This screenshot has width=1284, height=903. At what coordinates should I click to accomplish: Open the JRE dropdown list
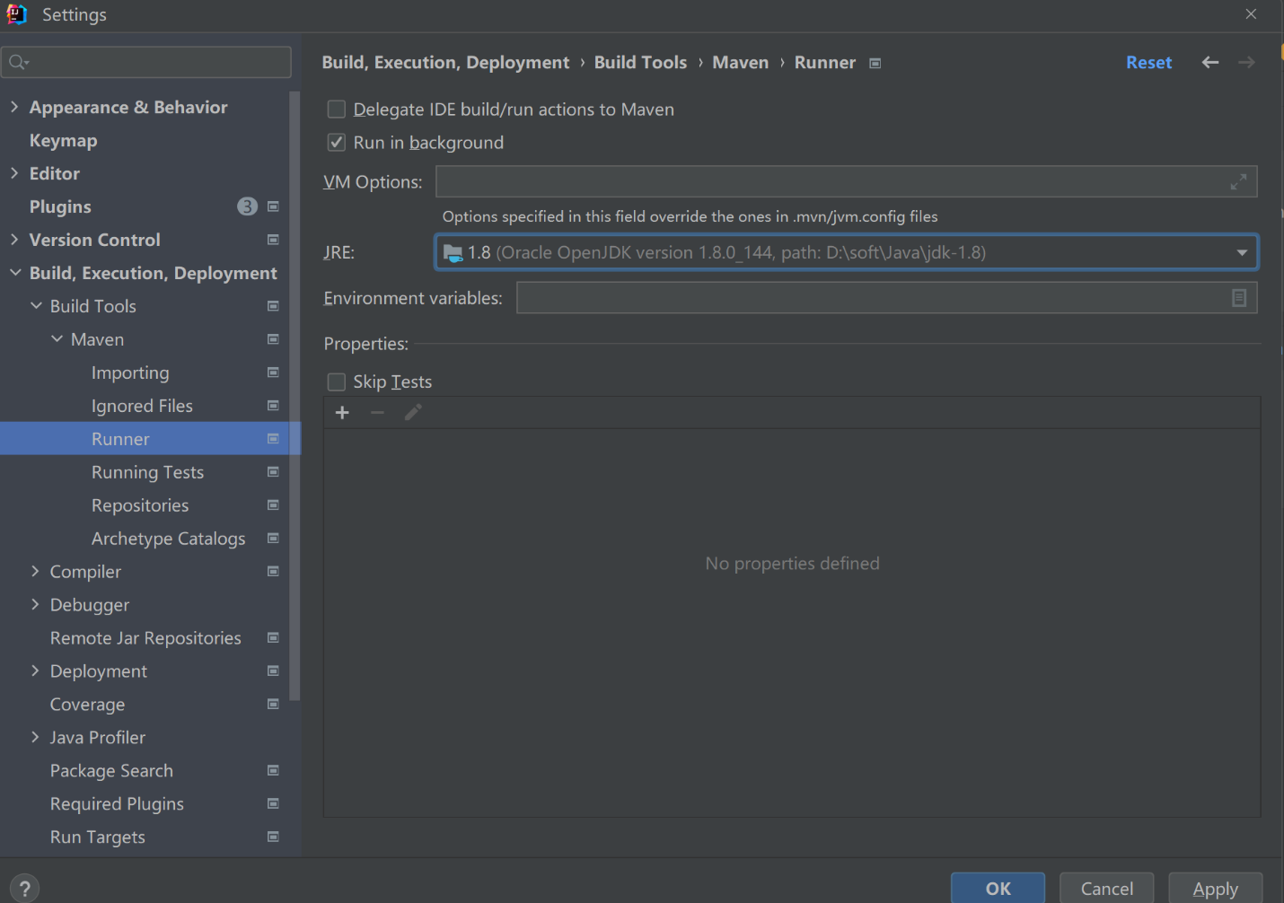tap(1242, 253)
